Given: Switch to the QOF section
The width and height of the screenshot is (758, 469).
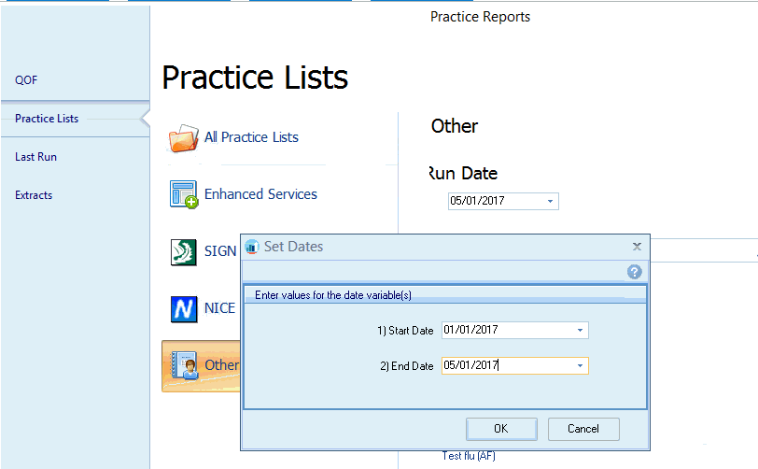Looking at the screenshot, I should [x=26, y=80].
